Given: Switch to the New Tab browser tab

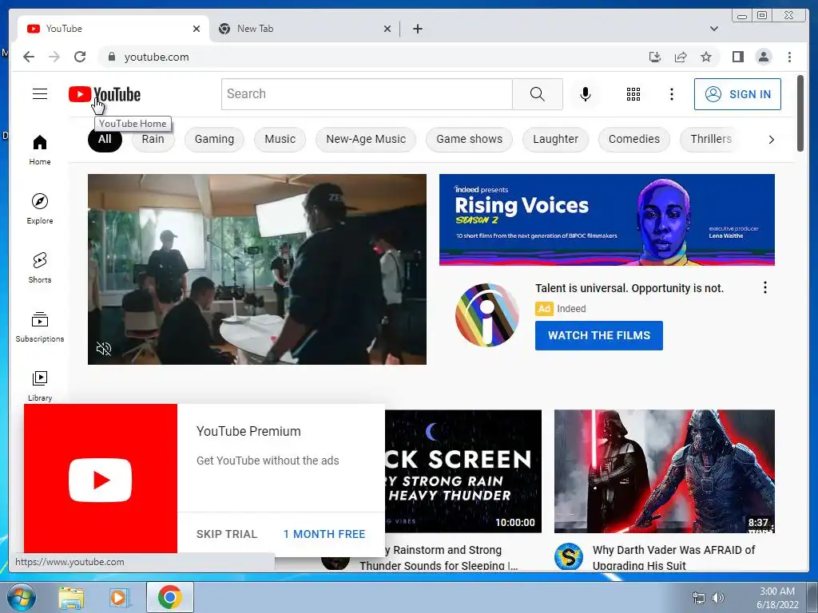Looking at the screenshot, I should (x=303, y=29).
